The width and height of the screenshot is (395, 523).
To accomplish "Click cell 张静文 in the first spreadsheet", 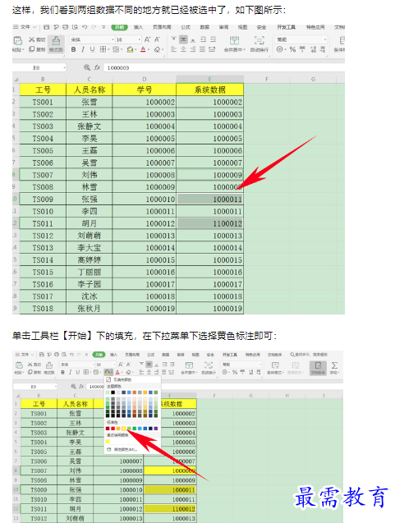I will [x=89, y=126].
